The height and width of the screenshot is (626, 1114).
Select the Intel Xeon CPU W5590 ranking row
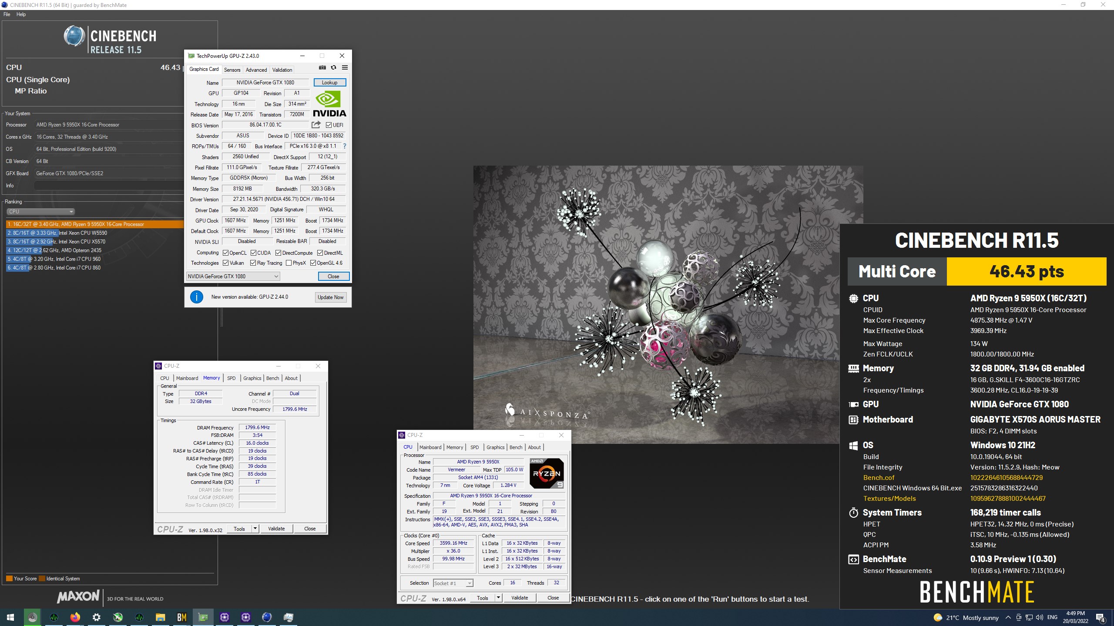[x=95, y=233]
